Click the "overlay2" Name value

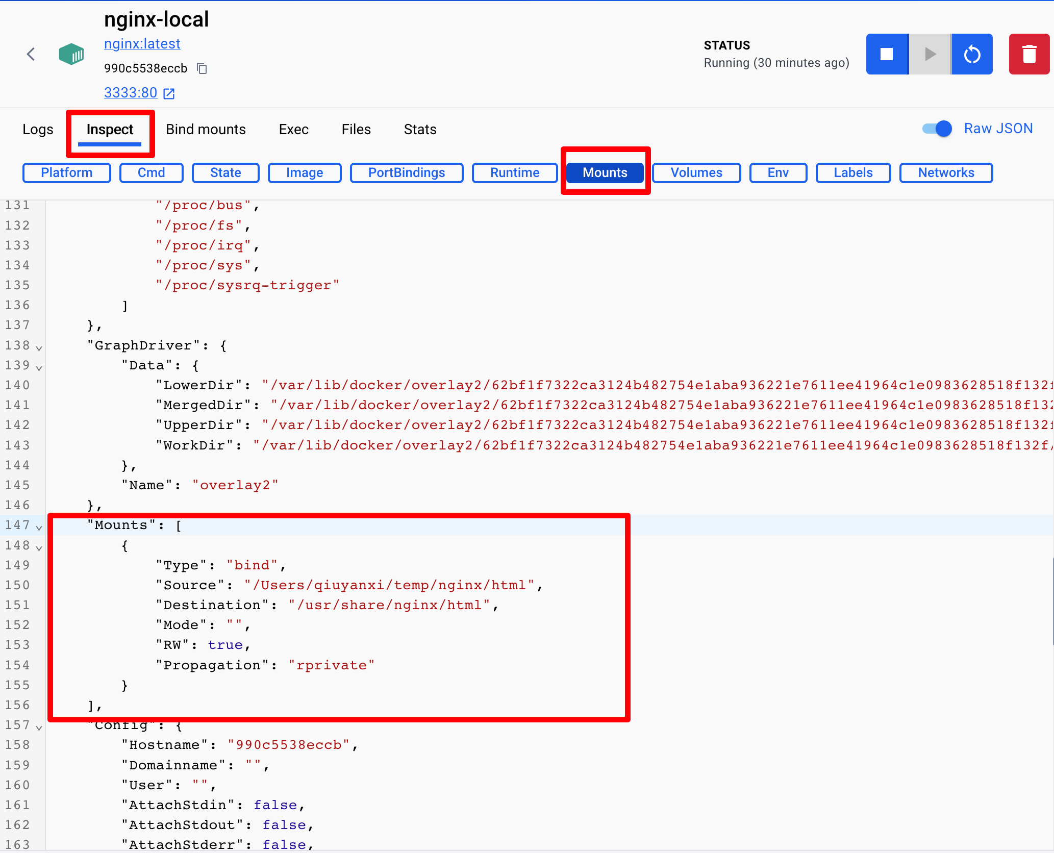click(x=235, y=485)
